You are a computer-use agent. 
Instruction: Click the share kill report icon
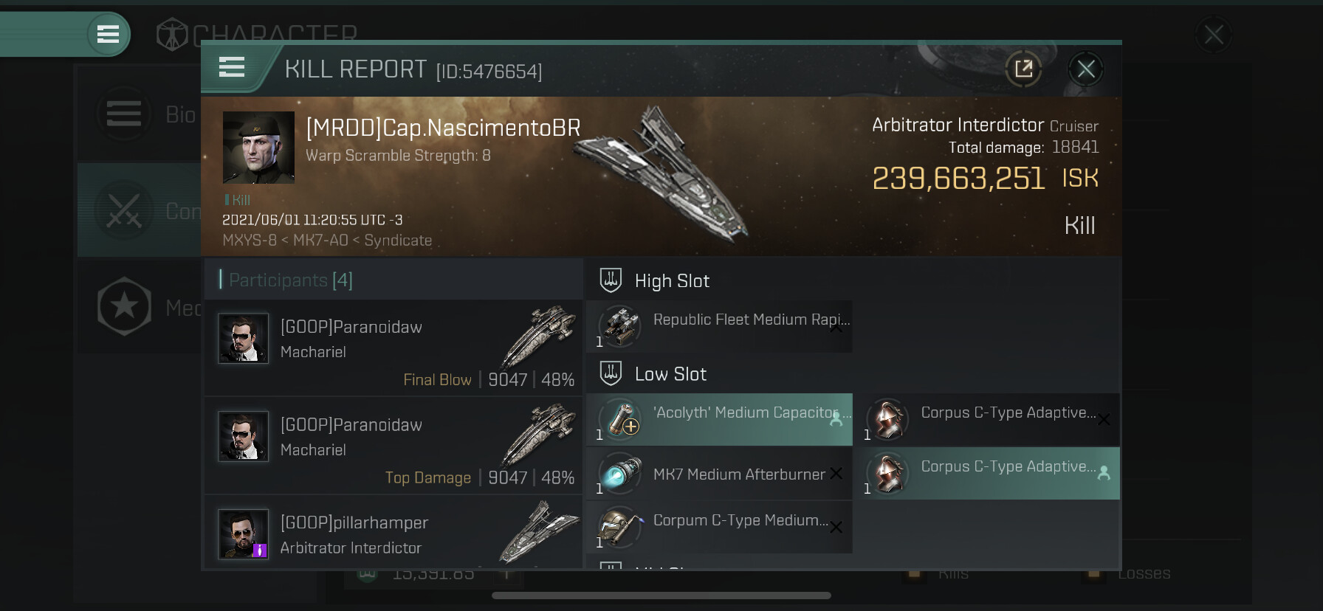click(x=1023, y=69)
